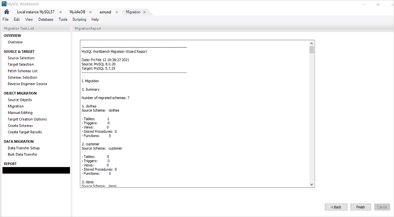The image size is (394, 217).
Task: Go to the Create Schemas step
Action: click(x=20, y=126)
